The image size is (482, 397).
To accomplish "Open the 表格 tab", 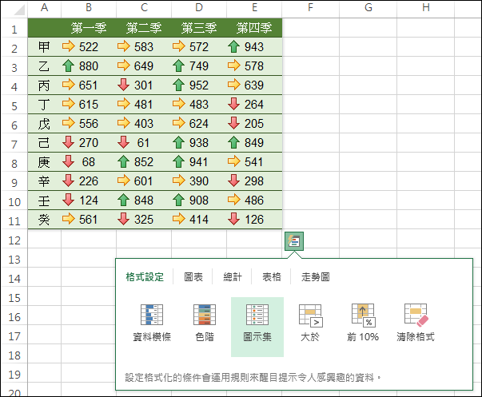I will click(272, 277).
